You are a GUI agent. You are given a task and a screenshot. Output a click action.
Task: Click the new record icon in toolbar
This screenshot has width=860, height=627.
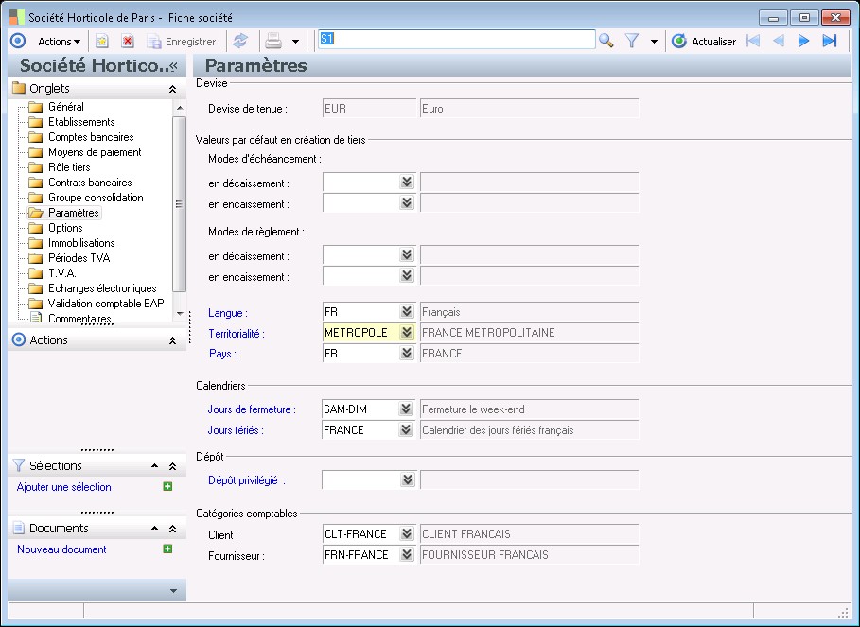[102, 41]
